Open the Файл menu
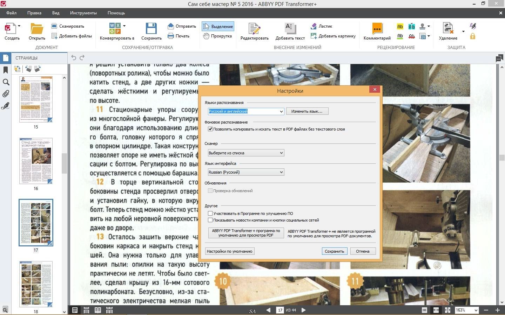Image resolution: width=505 pixels, height=315 pixels. click(11, 13)
